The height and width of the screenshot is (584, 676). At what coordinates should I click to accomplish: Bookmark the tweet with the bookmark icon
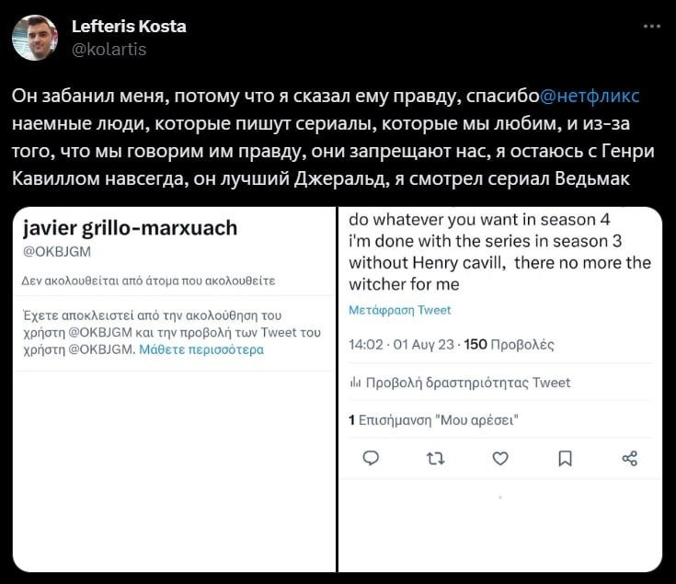pos(566,459)
